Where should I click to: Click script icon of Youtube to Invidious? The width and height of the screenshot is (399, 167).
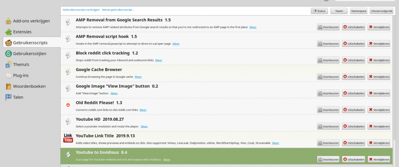click(x=68, y=155)
